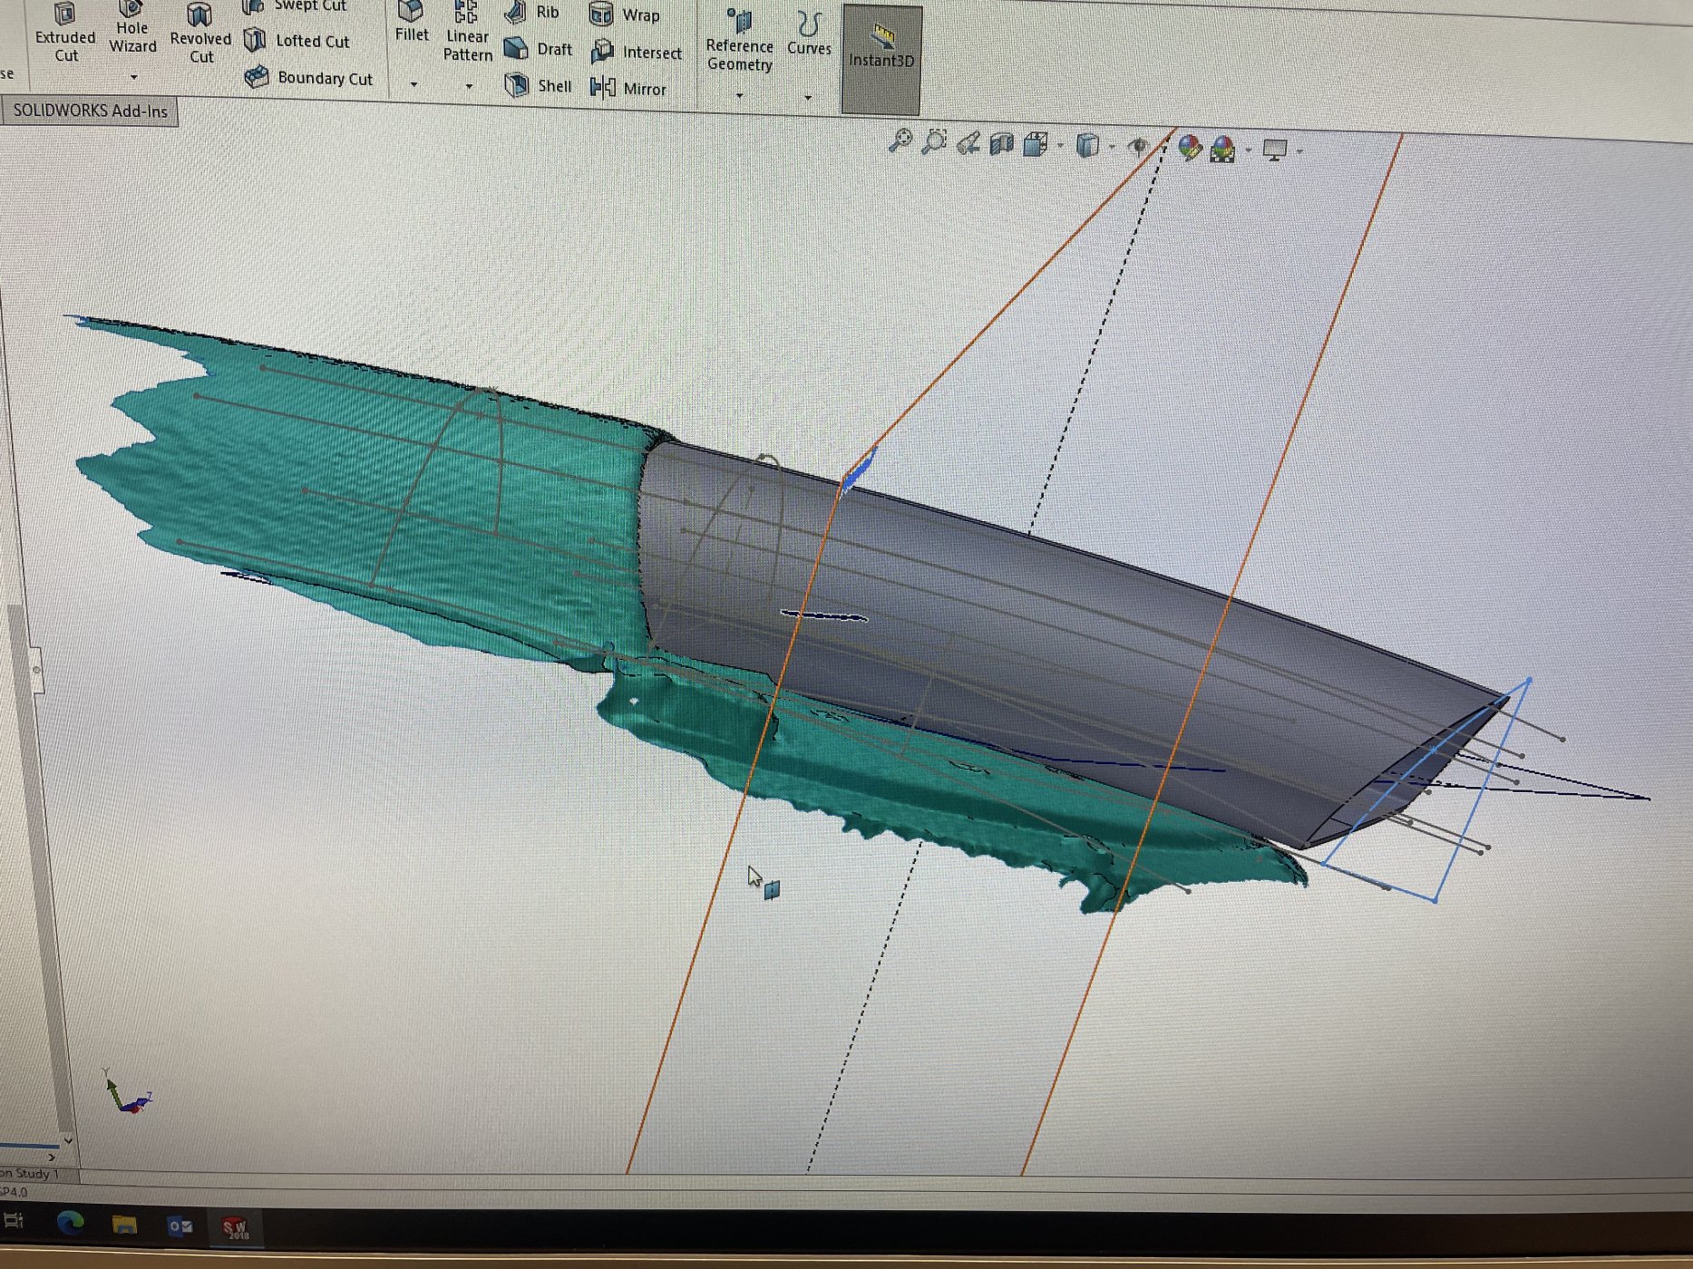Viewport: 1693px width, 1269px height.
Task: Open View Settings monitor icon
Action: pyautogui.click(x=1275, y=150)
